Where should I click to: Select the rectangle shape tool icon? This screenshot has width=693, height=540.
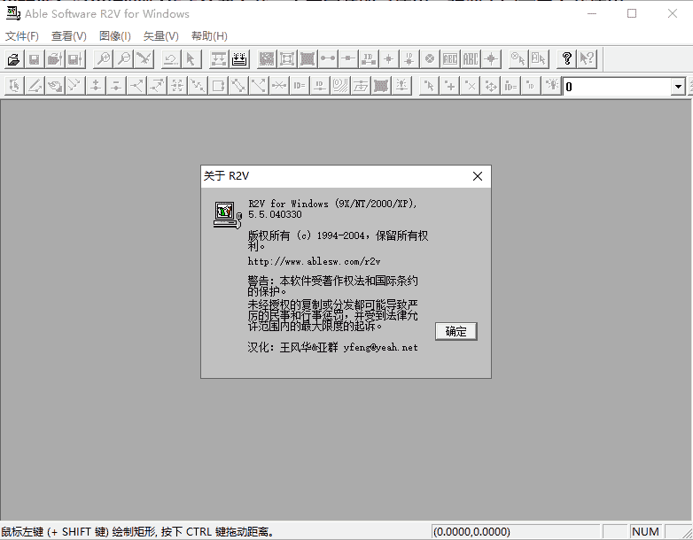coord(218,86)
